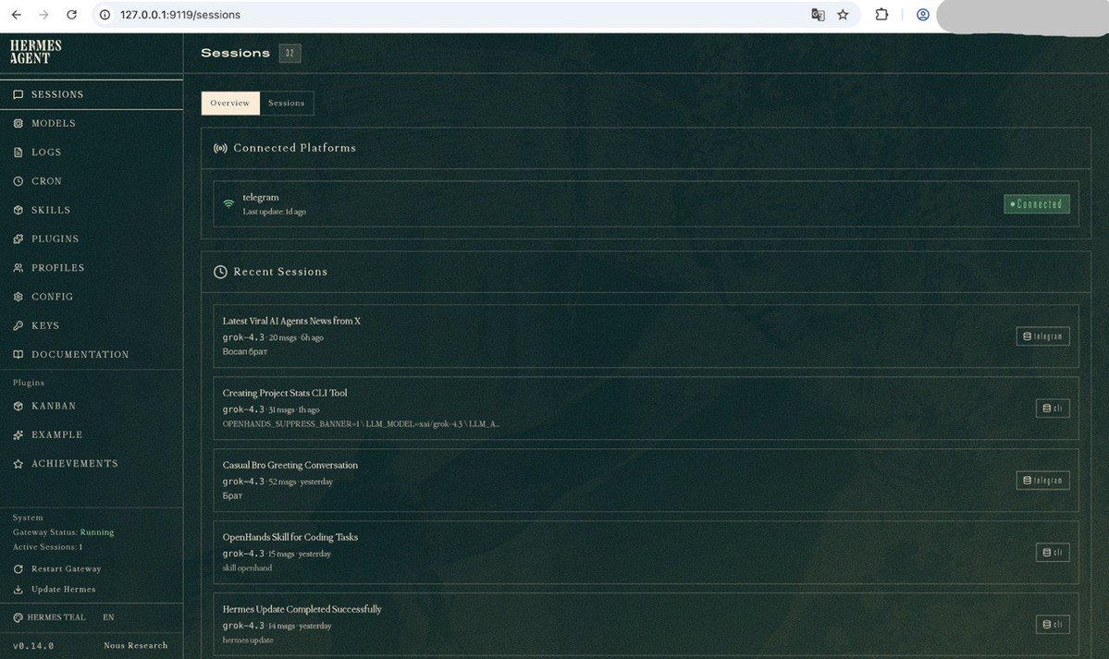Click the translate page icon in address bar
This screenshot has height=659, width=1109.
pyautogui.click(x=819, y=15)
